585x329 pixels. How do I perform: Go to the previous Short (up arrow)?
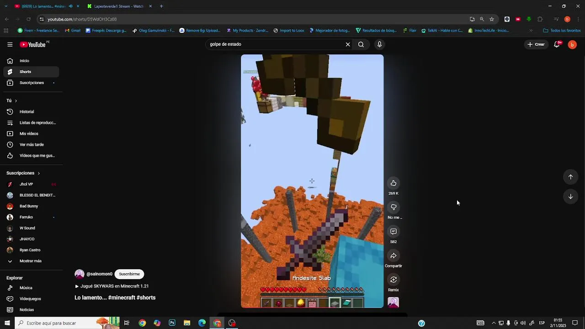(570, 177)
